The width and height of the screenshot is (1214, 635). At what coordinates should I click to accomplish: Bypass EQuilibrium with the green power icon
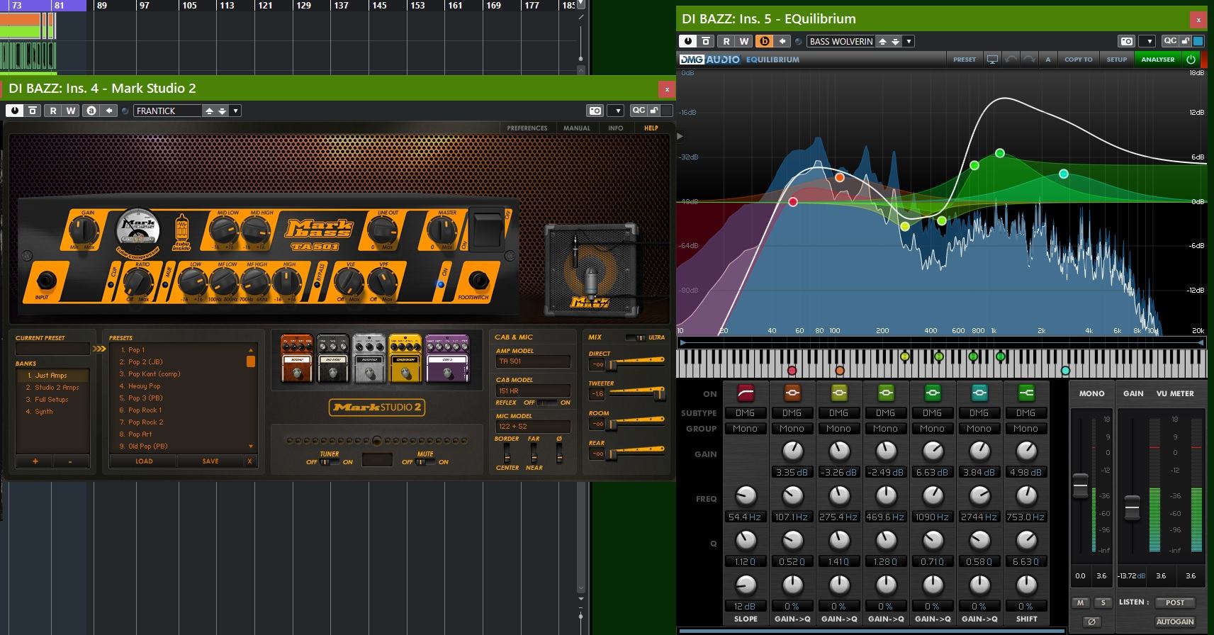[1191, 60]
